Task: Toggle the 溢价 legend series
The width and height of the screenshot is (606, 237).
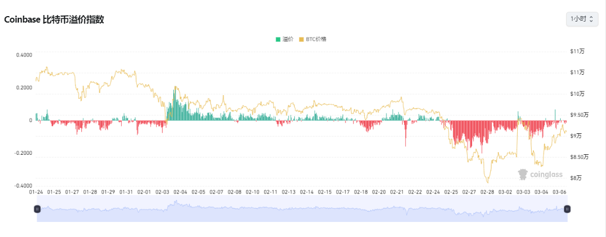Action: tap(285, 39)
